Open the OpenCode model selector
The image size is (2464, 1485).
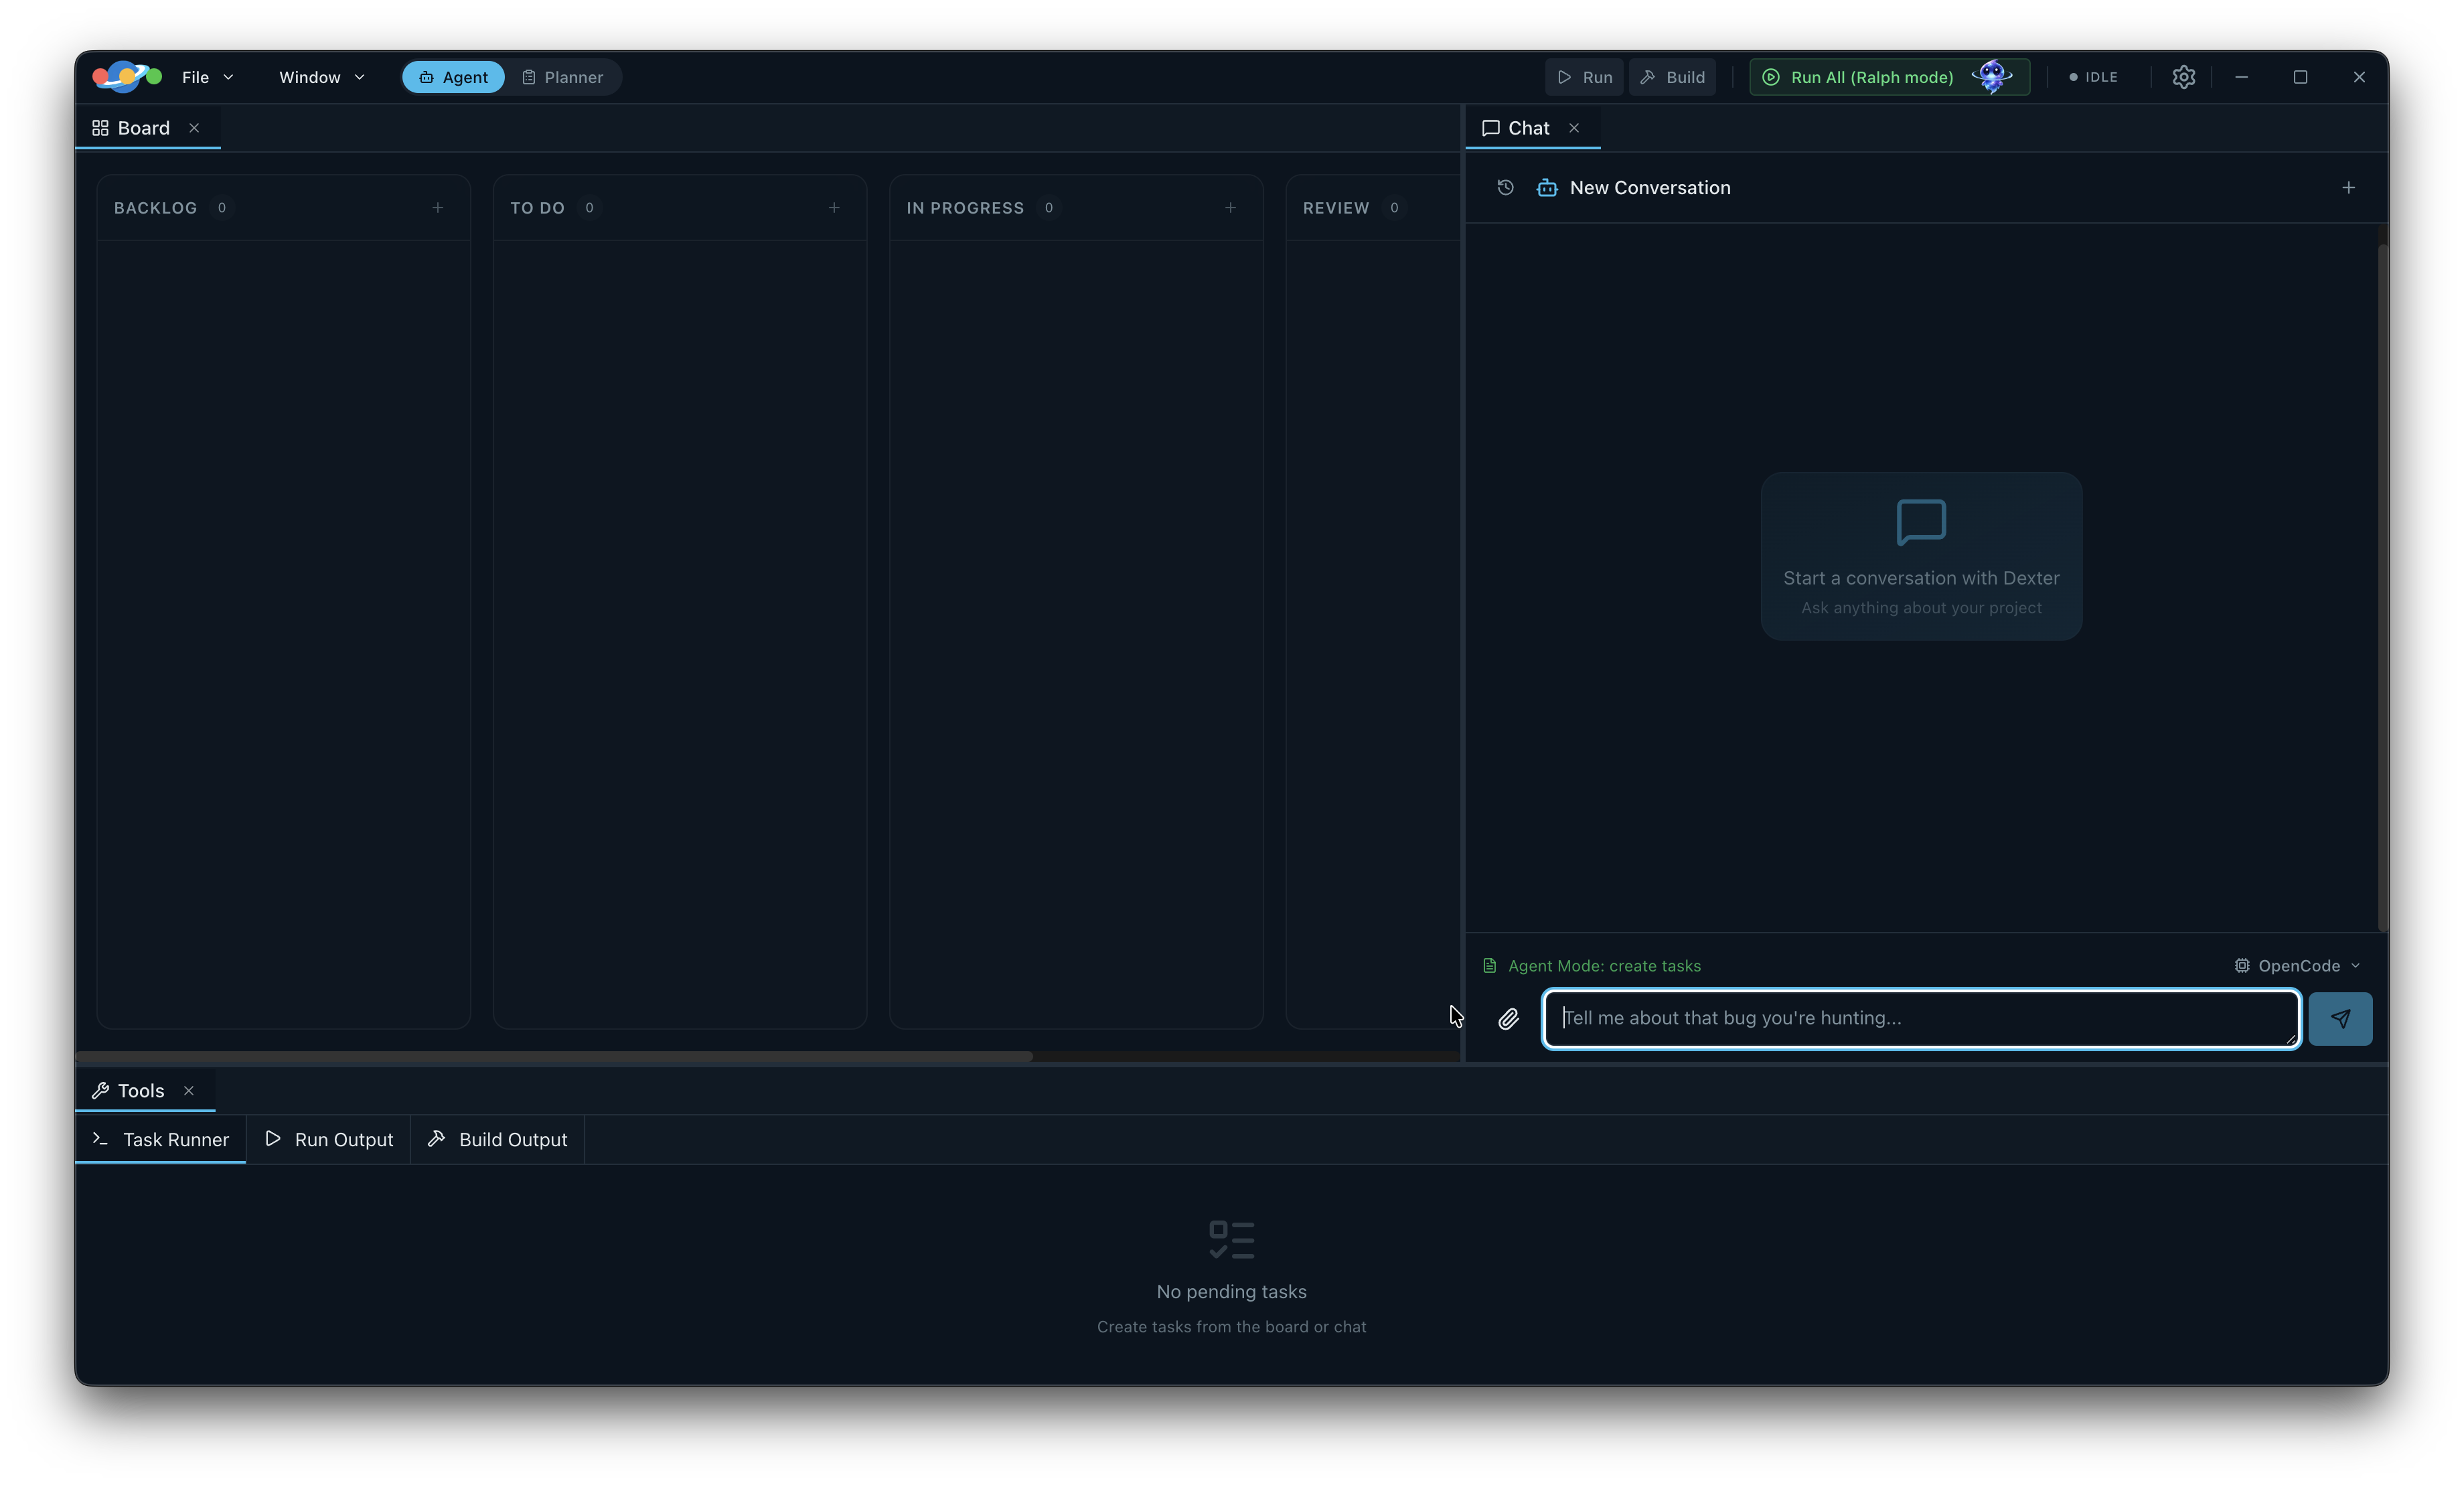pyautogui.click(x=2297, y=965)
